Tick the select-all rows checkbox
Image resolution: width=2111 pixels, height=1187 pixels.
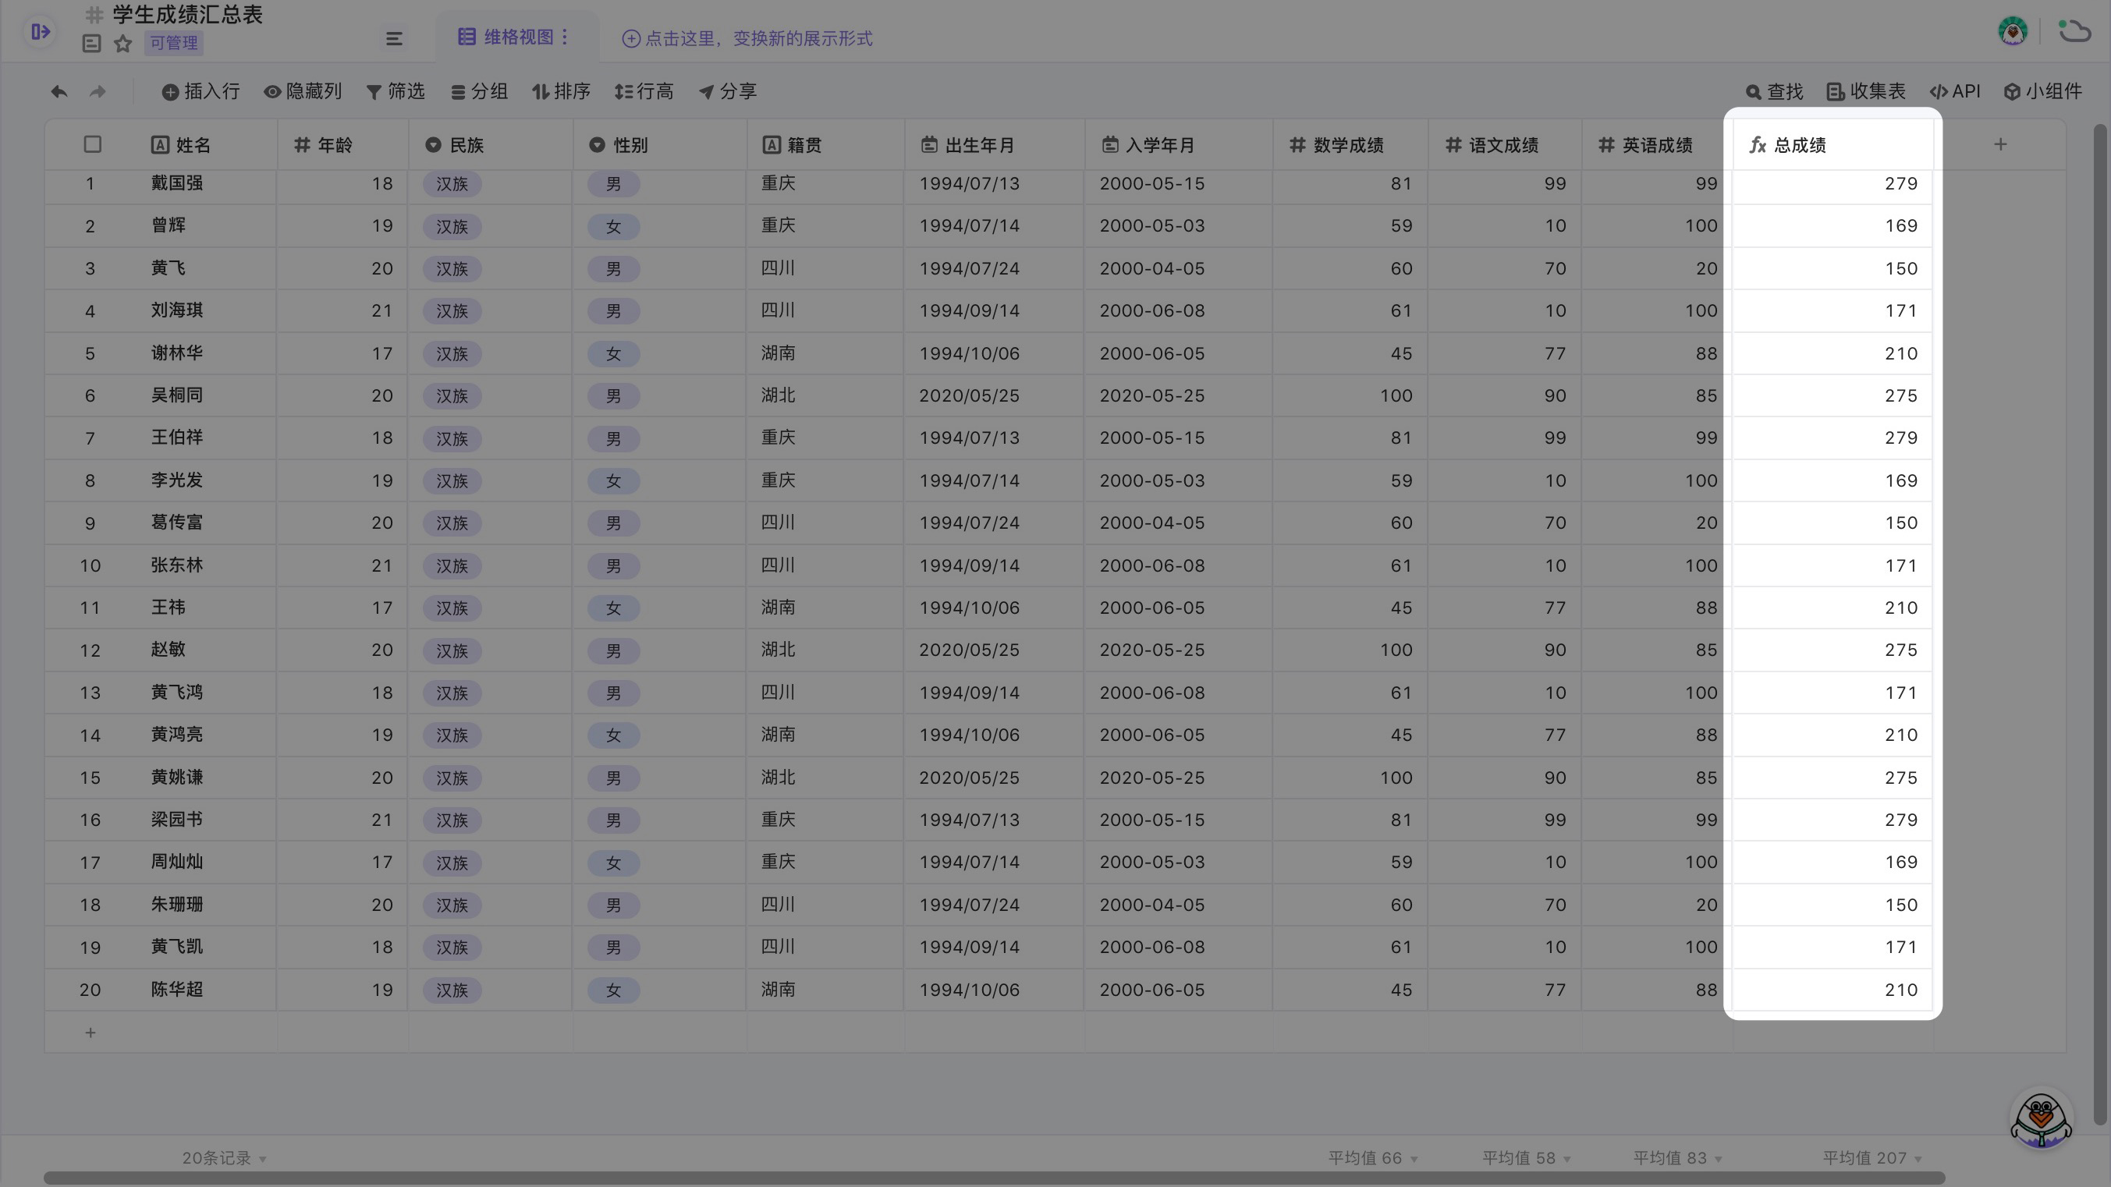pos(93,145)
